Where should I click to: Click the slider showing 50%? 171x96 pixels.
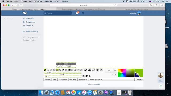[63, 75]
